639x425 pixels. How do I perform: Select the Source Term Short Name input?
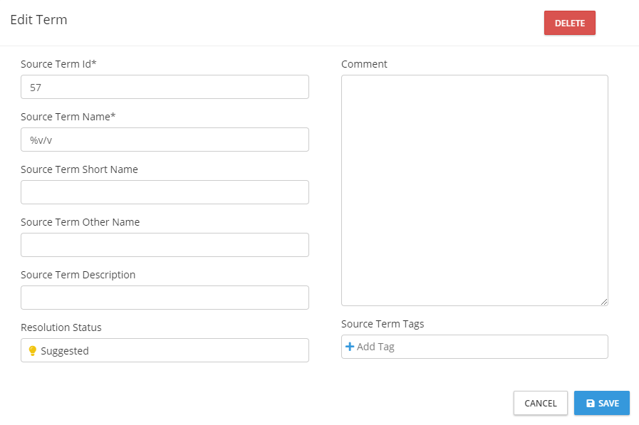165,192
